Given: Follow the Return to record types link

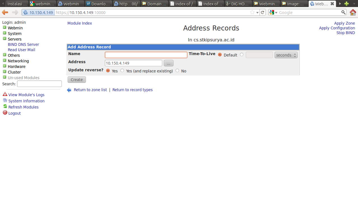Looking at the screenshot, I should (x=133, y=90).
